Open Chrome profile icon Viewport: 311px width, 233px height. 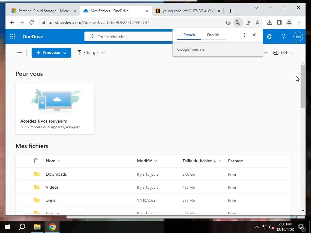[x=289, y=22]
